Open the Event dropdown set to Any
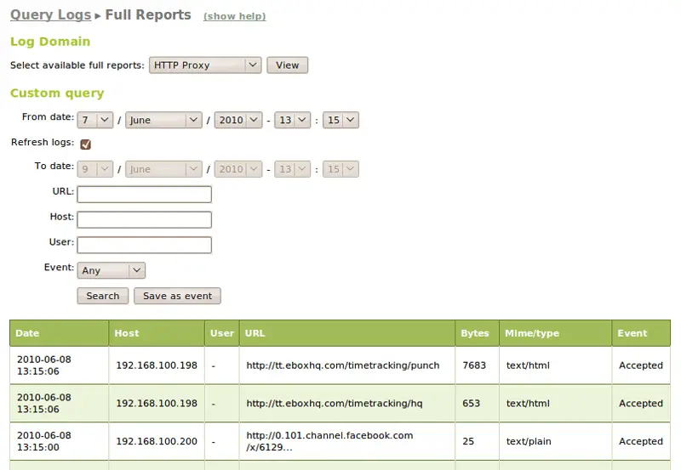 pyautogui.click(x=112, y=270)
